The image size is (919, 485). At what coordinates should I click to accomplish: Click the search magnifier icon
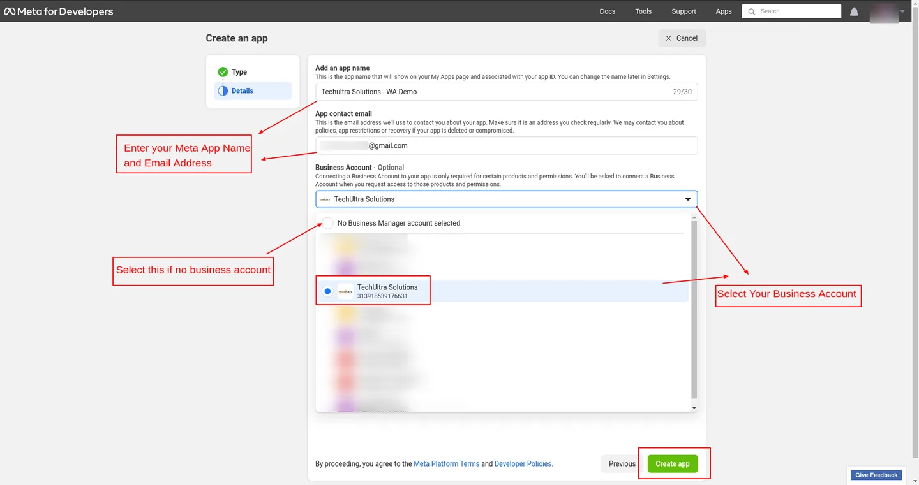(x=752, y=11)
